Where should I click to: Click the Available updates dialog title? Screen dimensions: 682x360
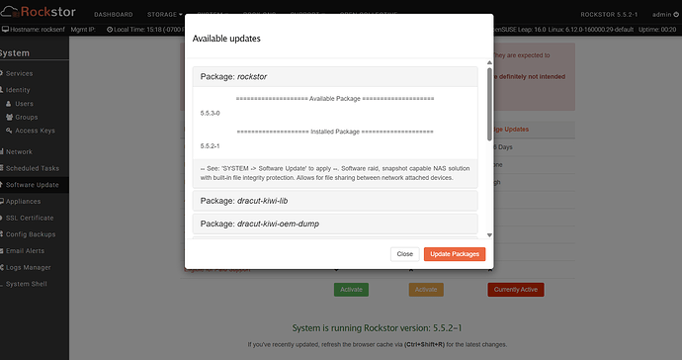(226, 39)
